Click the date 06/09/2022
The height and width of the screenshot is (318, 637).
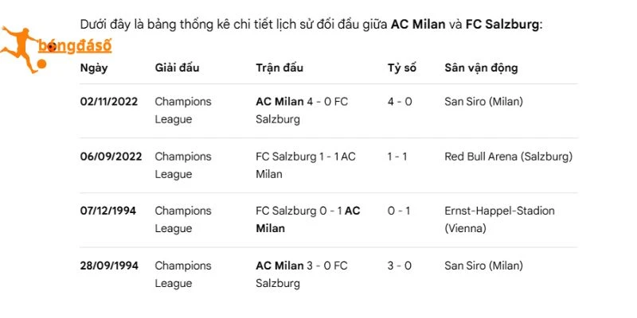point(111,157)
